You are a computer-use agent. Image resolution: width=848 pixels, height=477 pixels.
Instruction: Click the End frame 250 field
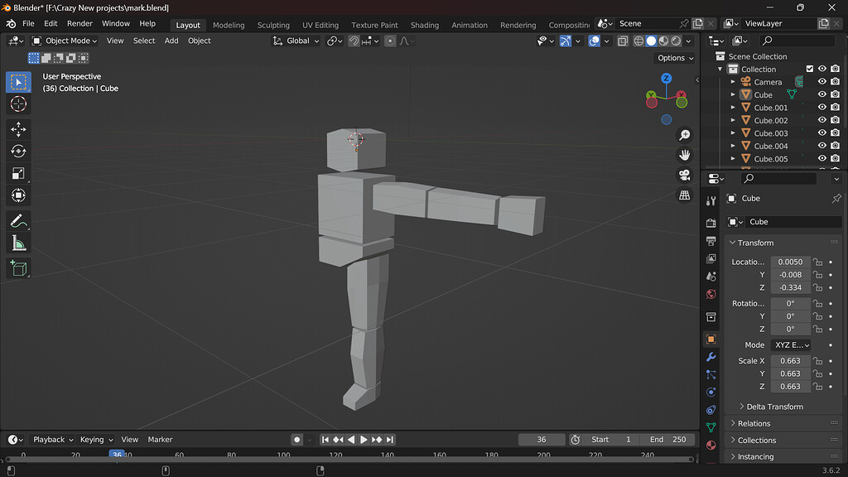pos(667,440)
